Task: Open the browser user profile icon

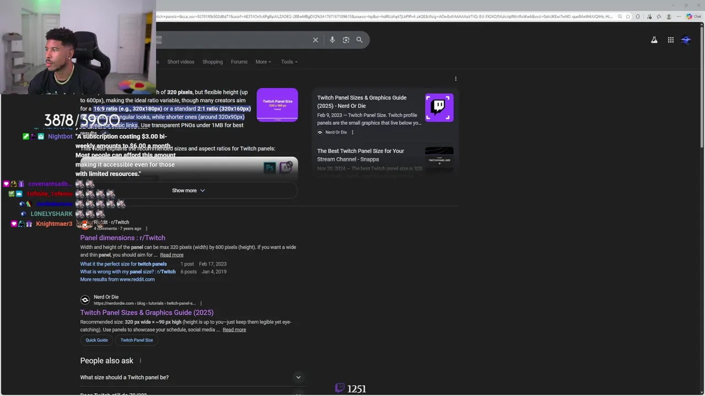Action: click(669, 16)
